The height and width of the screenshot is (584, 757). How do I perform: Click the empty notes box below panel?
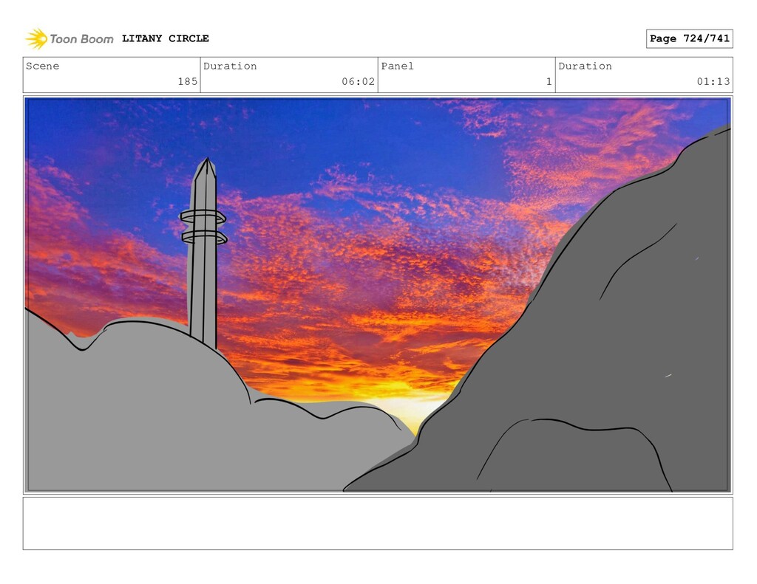[x=378, y=523]
